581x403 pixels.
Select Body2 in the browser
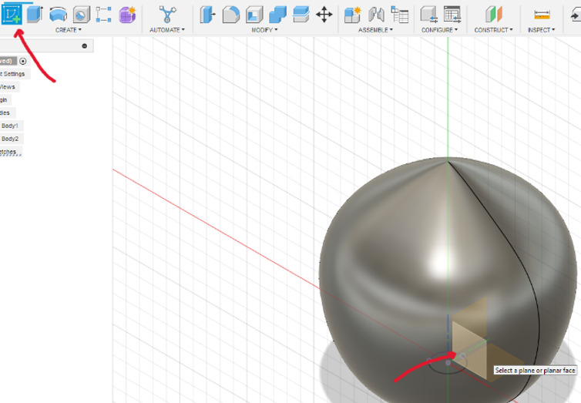click(10, 139)
